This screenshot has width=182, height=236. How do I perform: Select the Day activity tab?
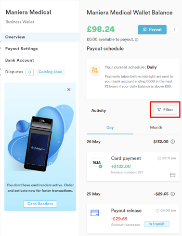click(110, 128)
